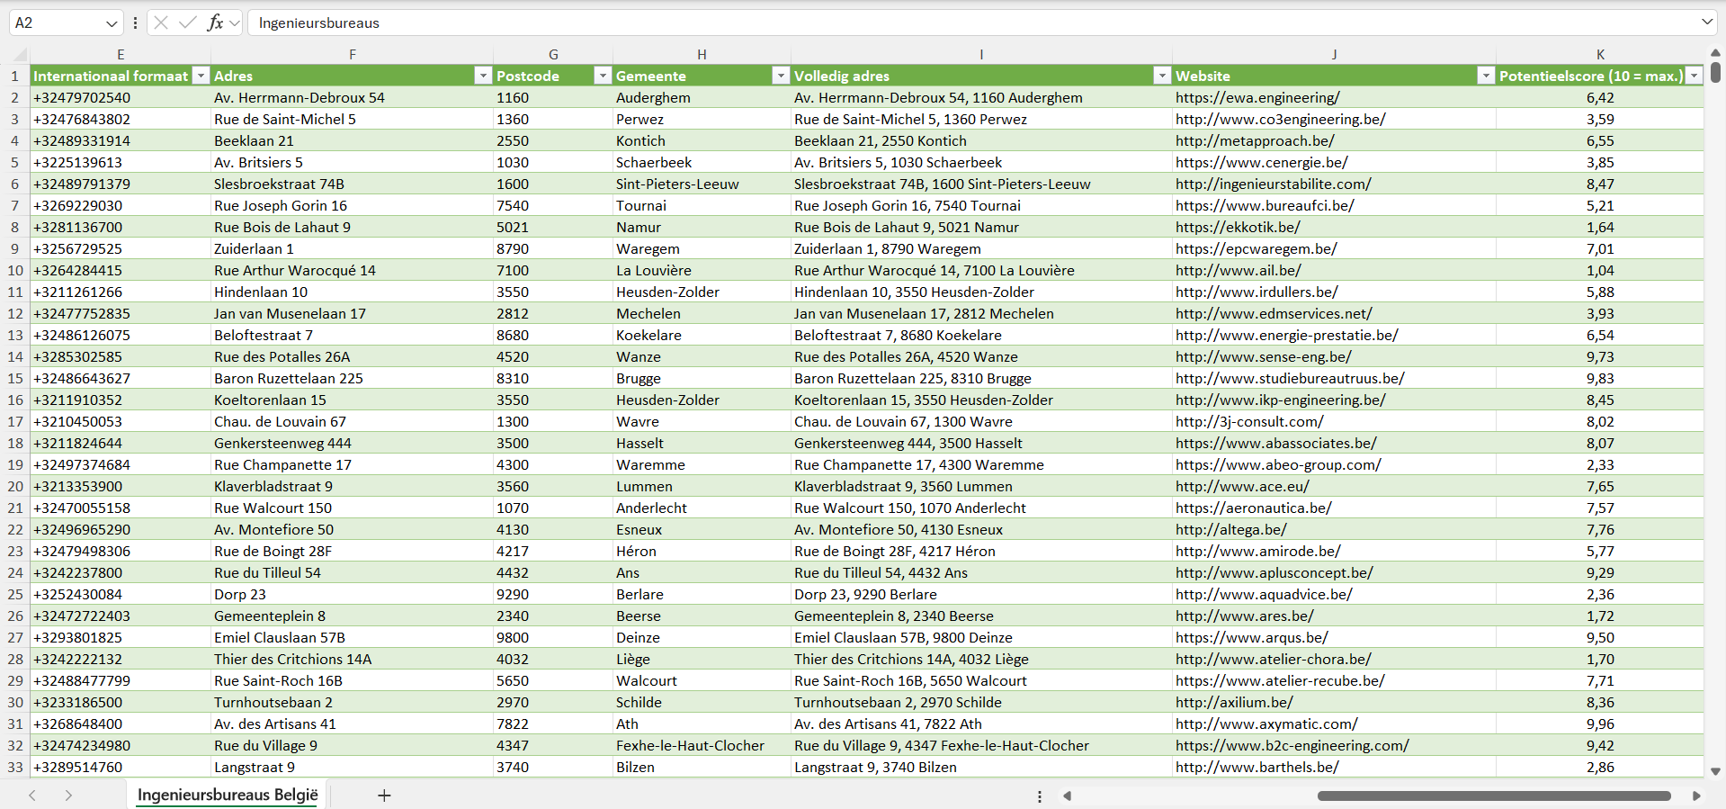Screen dimensions: 1726x809
Task: Click the horizontal scrollbar thumb
Action: (1493, 796)
